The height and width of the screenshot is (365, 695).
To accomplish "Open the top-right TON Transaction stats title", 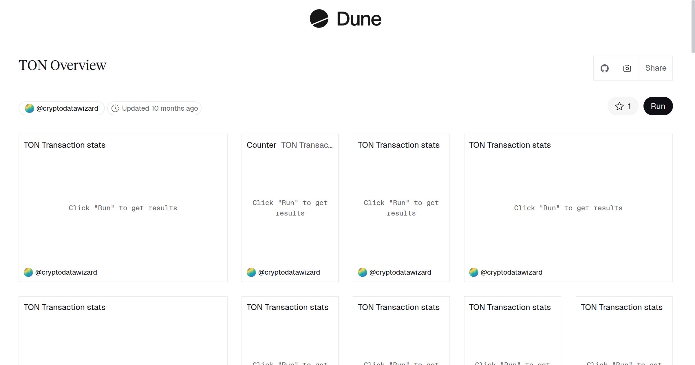I will pyautogui.click(x=510, y=145).
